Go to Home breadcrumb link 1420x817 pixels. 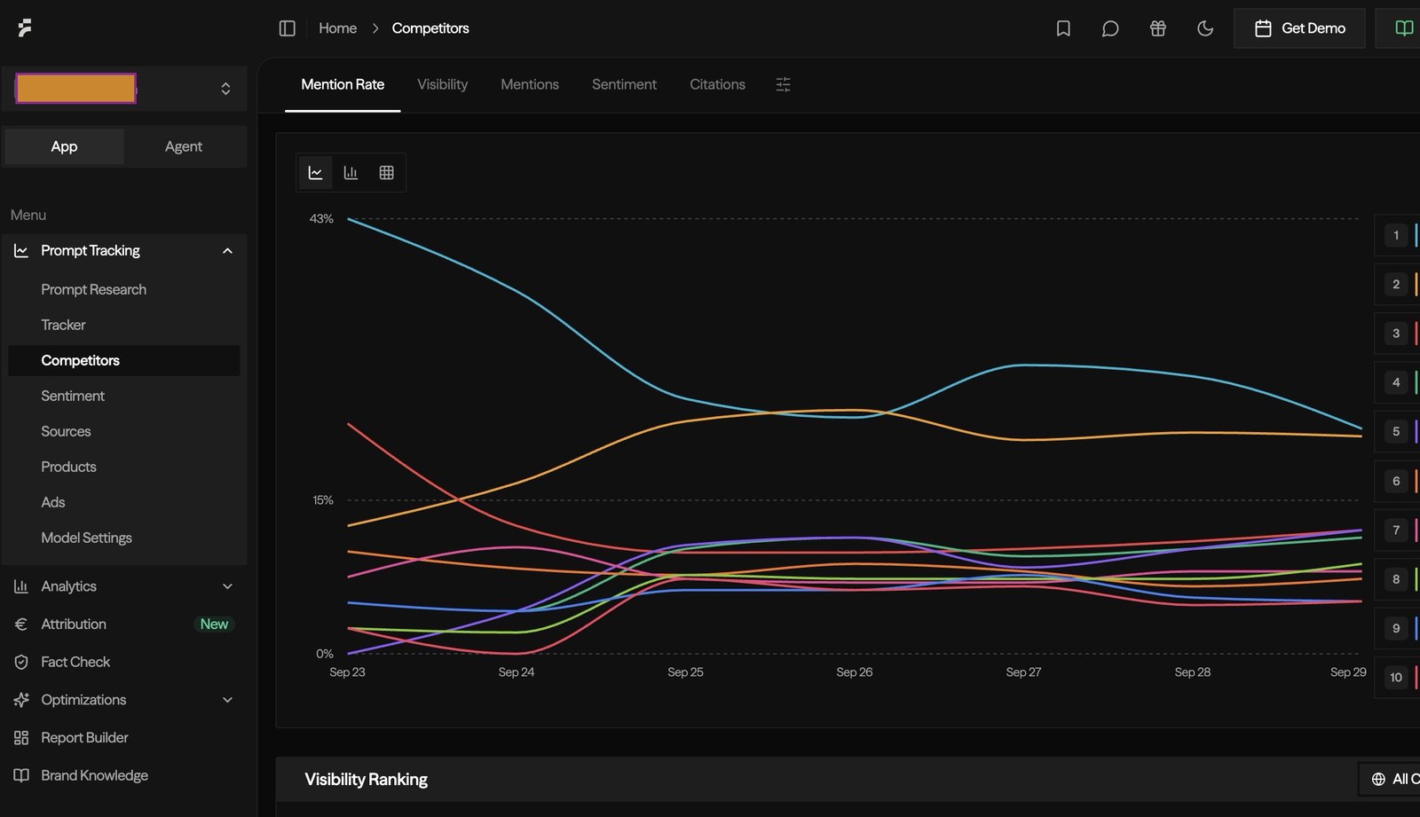(337, 28)
